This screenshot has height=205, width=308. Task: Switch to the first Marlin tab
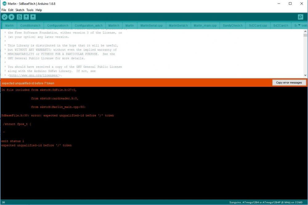tap(10, 26)
